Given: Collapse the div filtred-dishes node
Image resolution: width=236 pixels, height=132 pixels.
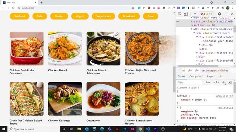Looking at the screenshot, I should 191,29.
